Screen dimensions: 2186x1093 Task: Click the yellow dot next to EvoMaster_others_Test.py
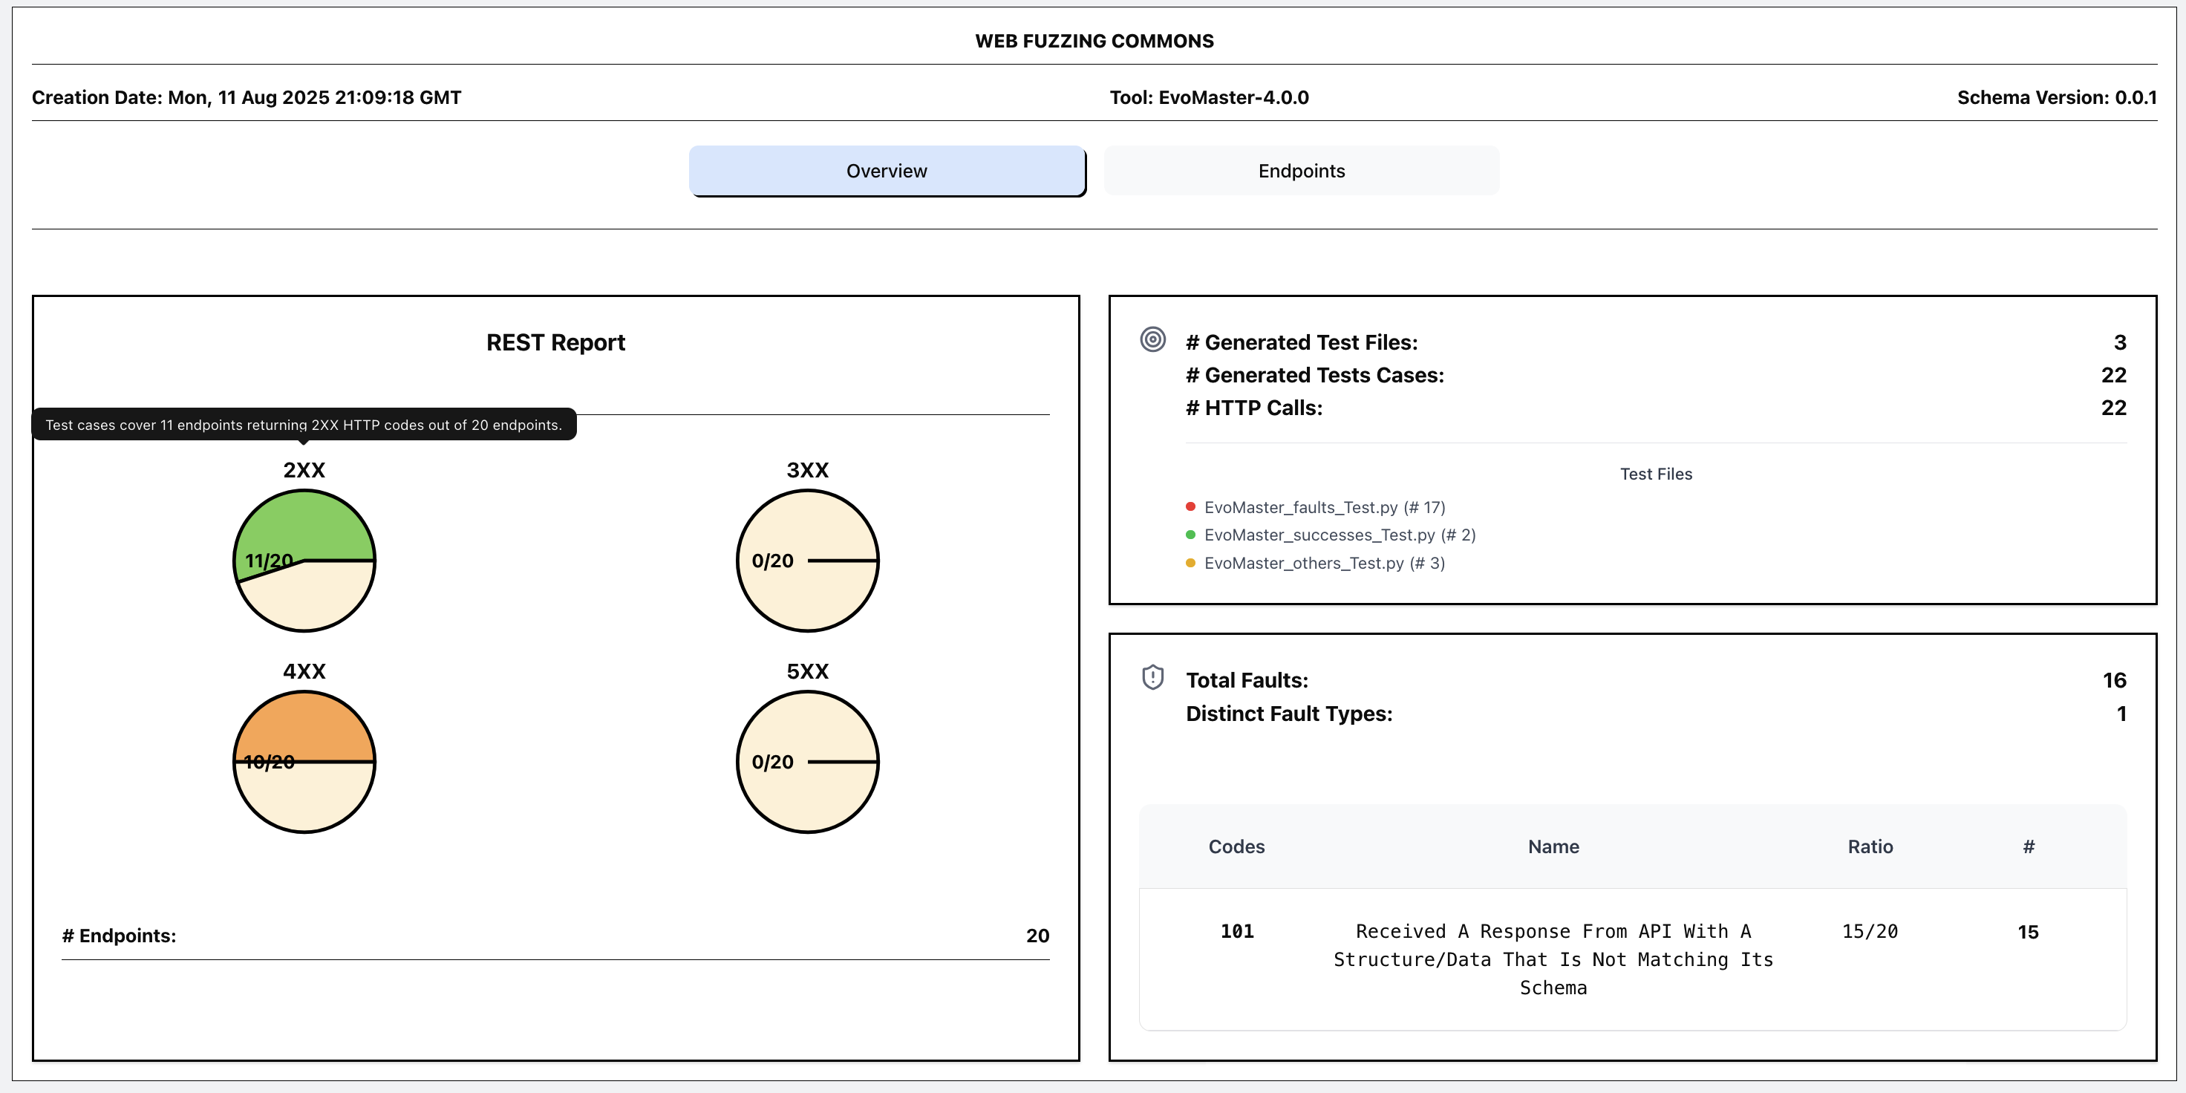point(1190,563)
